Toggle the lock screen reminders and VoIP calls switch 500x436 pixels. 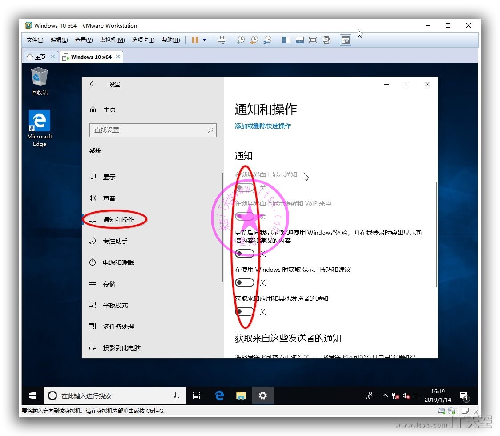point(245,217)
